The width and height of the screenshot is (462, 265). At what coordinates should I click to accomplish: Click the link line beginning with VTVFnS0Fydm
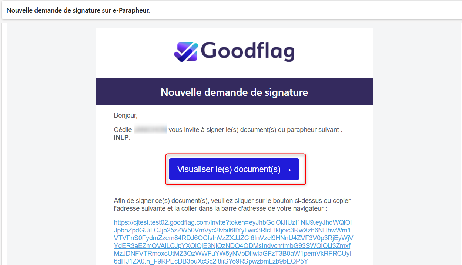233,238
